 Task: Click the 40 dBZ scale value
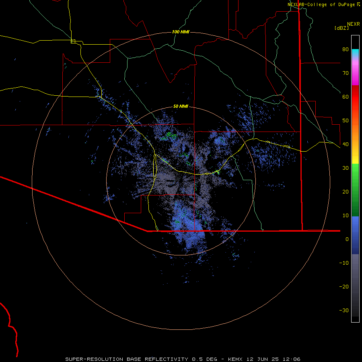tap(346, 144)
